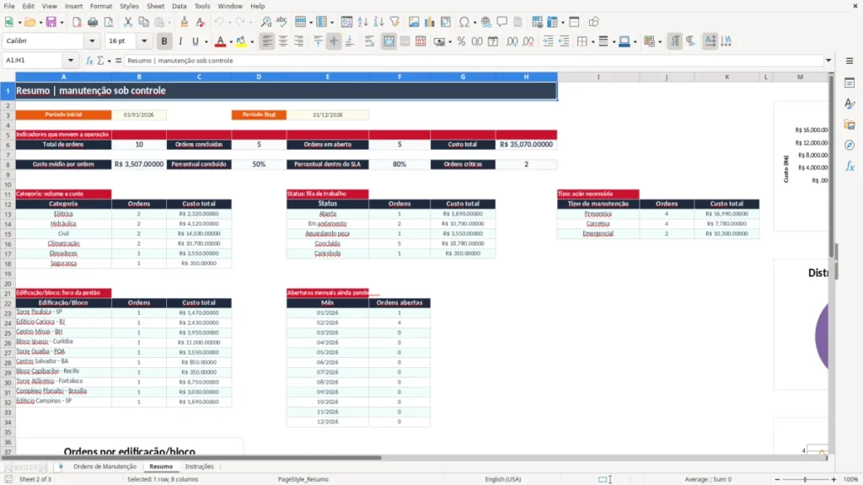Toggle merge and center cells
Screen dimensions: 863x485
click(x=389, y=41)
